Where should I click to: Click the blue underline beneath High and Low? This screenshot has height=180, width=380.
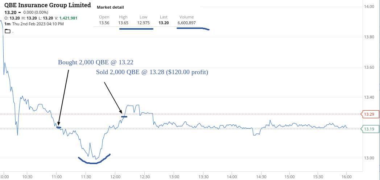136,29
